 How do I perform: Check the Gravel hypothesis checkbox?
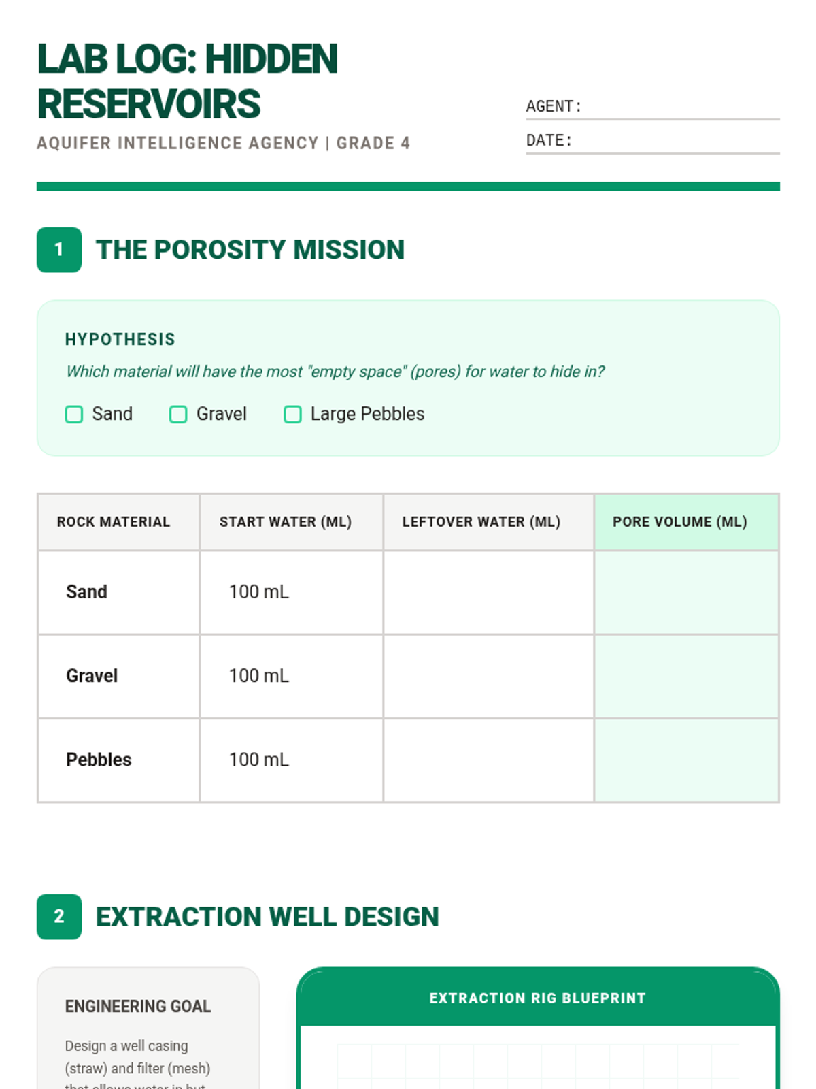coord(178,415)
